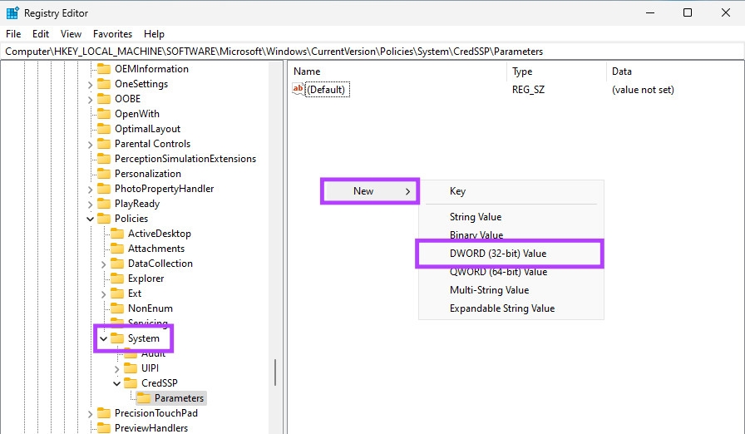Image resolution: width=745 pixels, height=434 pixels.
Task: Click the Policies folder icon
Action: pos(104,219)
